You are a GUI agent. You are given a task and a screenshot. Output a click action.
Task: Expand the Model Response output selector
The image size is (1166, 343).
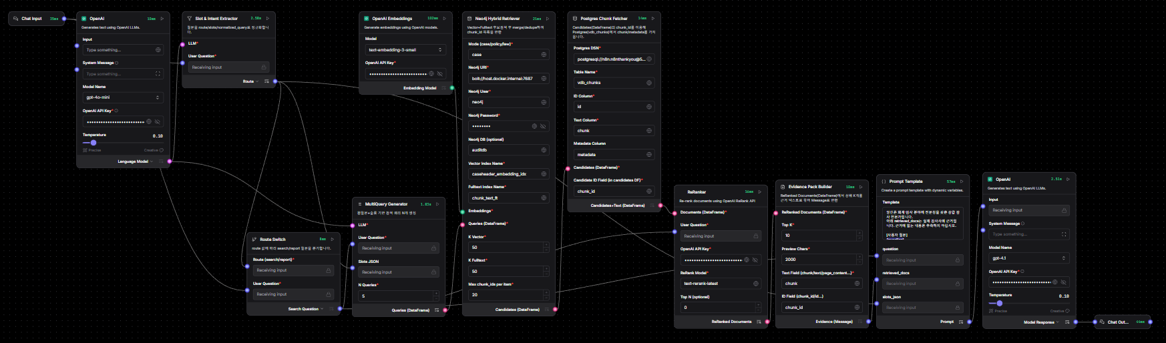pos(1059,322)
